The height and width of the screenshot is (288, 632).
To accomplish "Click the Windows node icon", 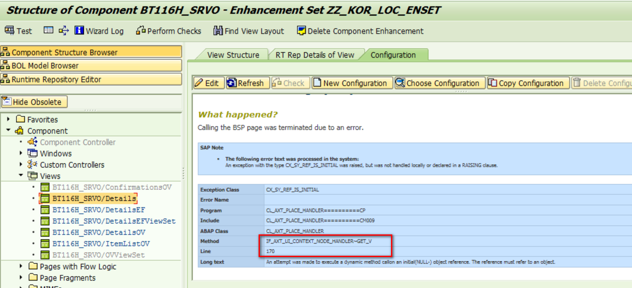I will 32,153.
